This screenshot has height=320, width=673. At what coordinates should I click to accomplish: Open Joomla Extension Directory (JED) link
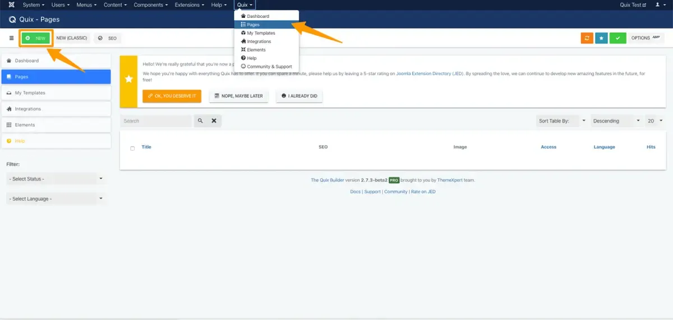pyautogui.click(x=431, y=73)
